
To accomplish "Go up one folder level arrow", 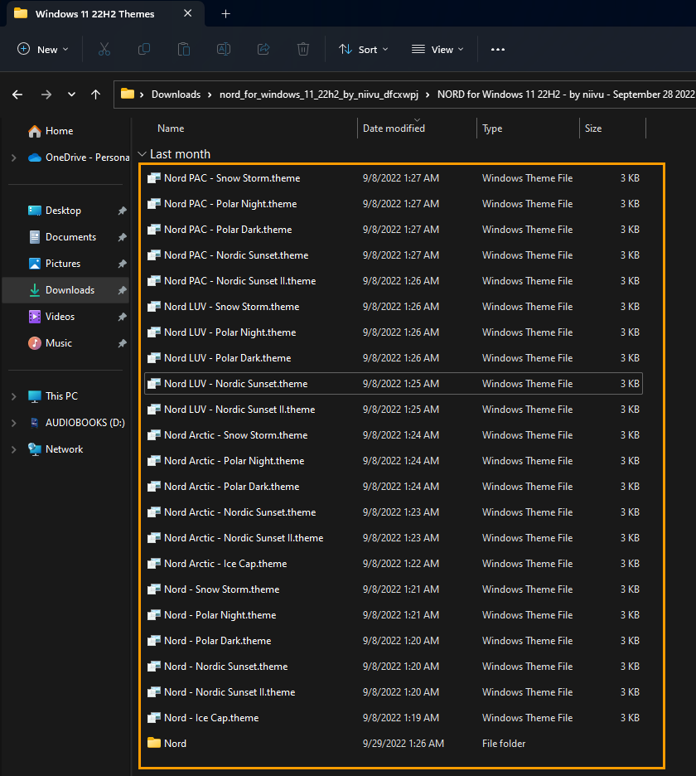I will tap(95, 95).
